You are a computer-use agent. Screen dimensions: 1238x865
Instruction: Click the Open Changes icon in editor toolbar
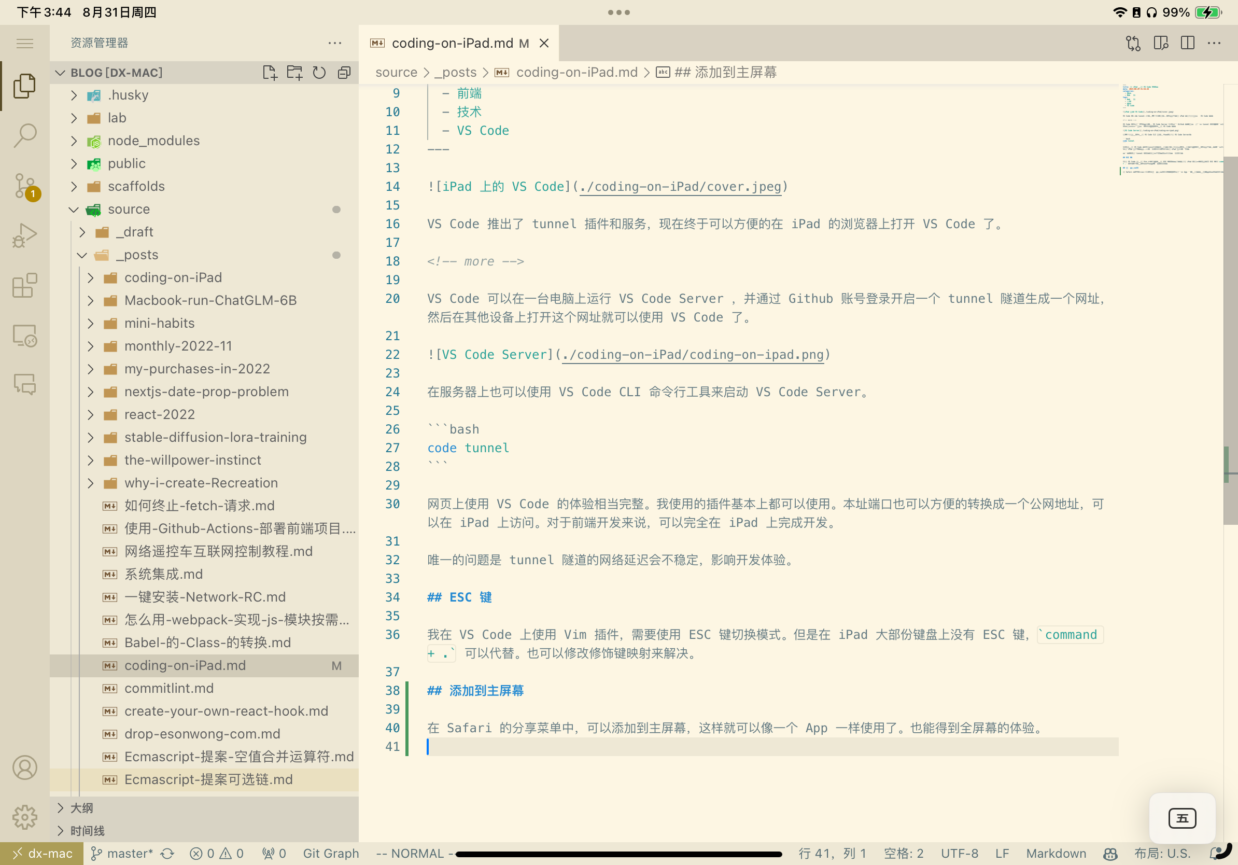pos(1132,43)
